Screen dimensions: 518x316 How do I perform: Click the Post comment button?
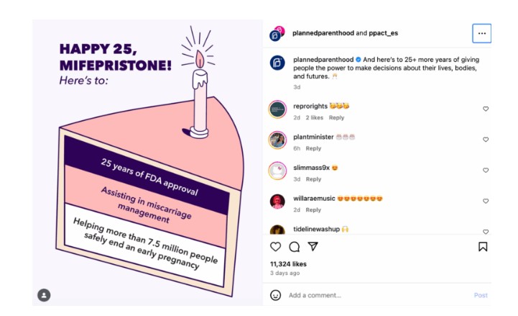tap(481, 295)
